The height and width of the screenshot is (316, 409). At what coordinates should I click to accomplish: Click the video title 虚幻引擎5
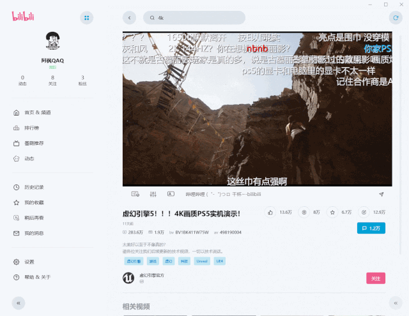point(181,214)
